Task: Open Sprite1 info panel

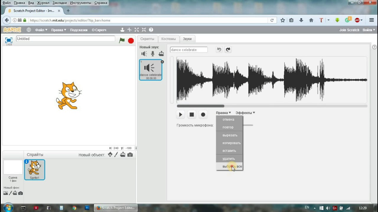Action: pyautogui.click(x=27, y=162)
